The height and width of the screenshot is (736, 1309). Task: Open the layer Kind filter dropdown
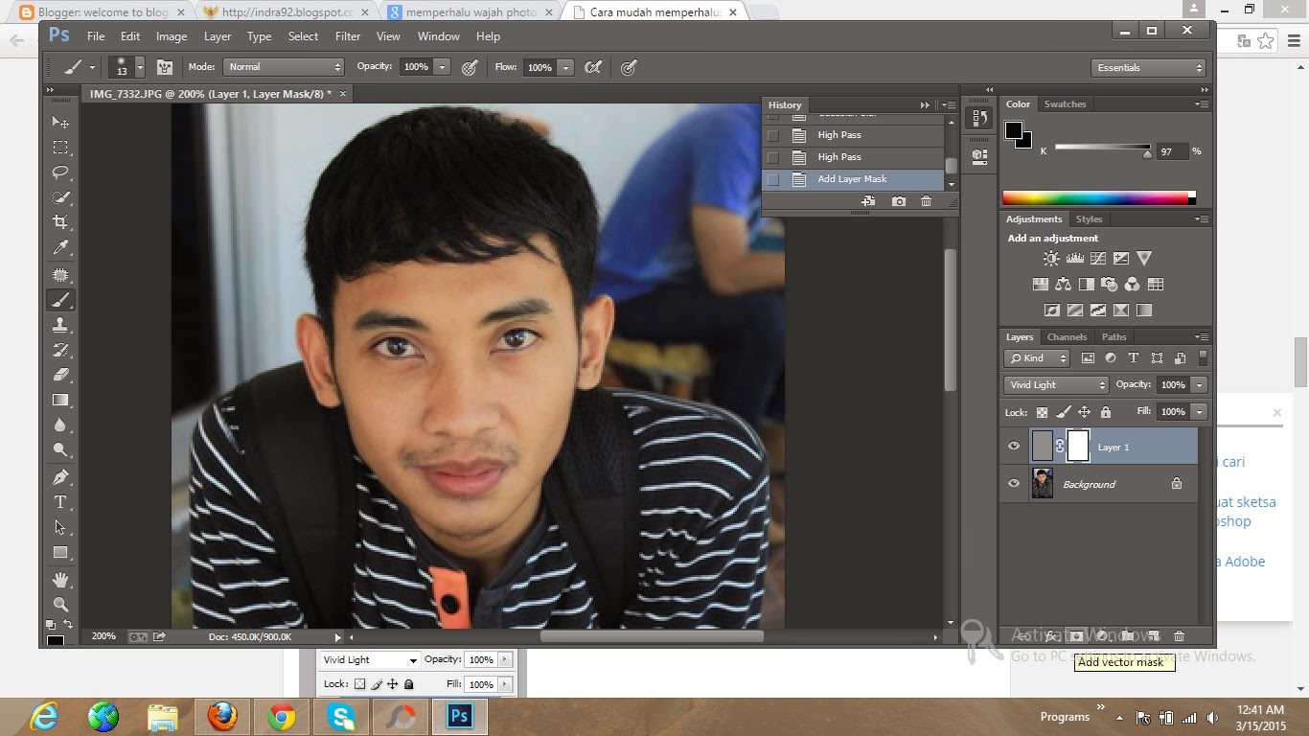tap(1038, 358)
